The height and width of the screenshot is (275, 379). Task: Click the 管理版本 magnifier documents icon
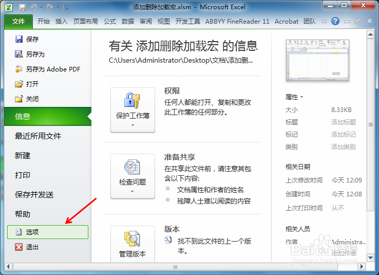pyautogui.click(x=132, y=239)
